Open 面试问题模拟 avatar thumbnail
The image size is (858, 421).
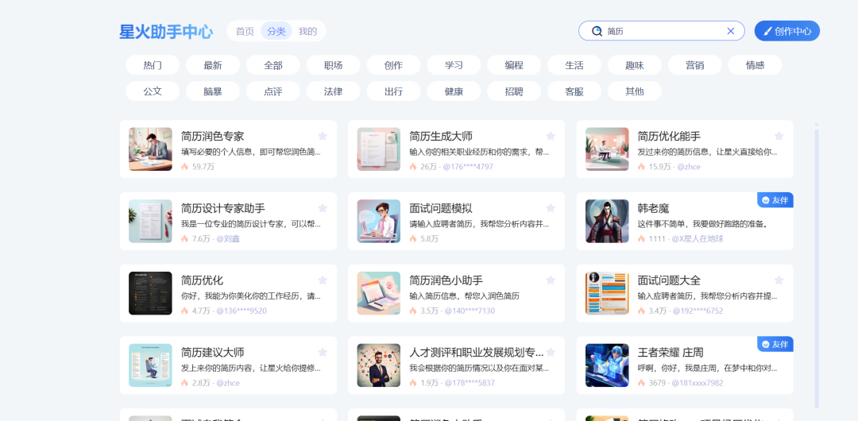click(379, 221)
